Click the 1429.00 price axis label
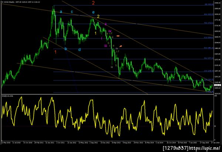This screenshot has height=152, width=222. point(218,54)
